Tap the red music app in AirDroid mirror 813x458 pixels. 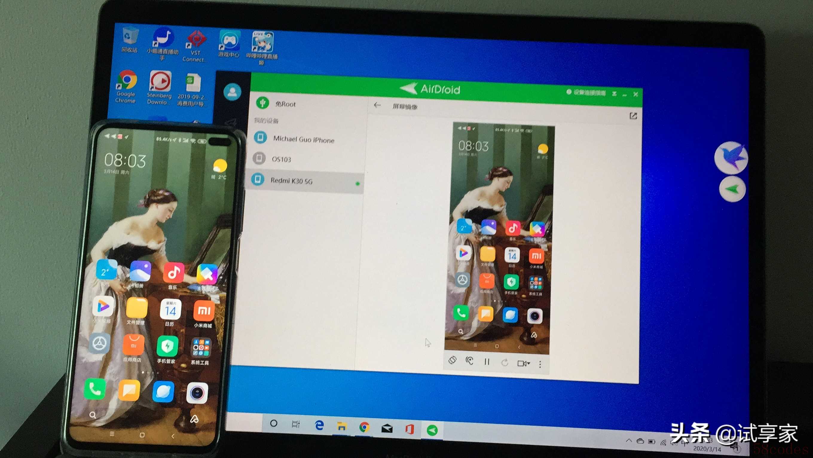[513, 228]
